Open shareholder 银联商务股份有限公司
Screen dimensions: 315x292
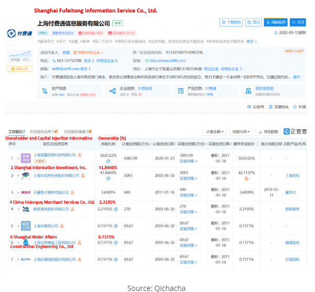(x=51, y=209)
